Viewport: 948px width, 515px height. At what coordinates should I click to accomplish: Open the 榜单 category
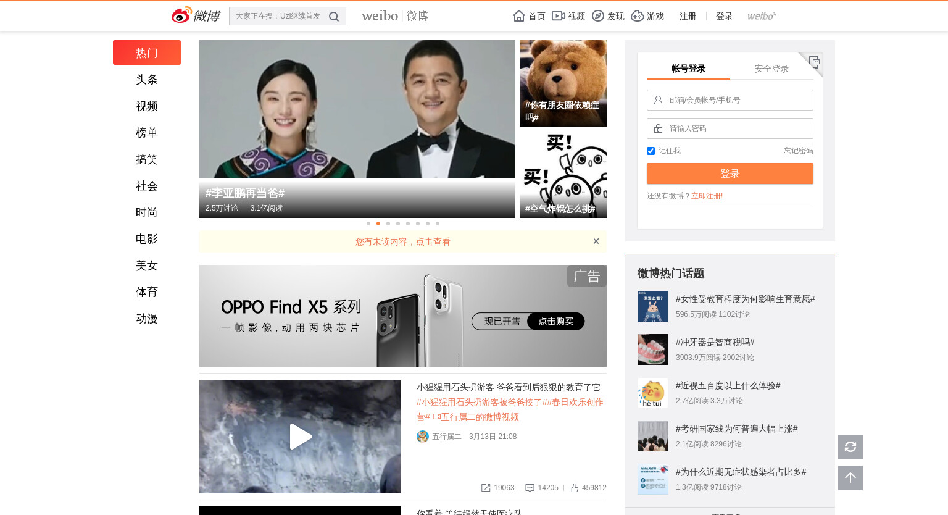[147, 133]
